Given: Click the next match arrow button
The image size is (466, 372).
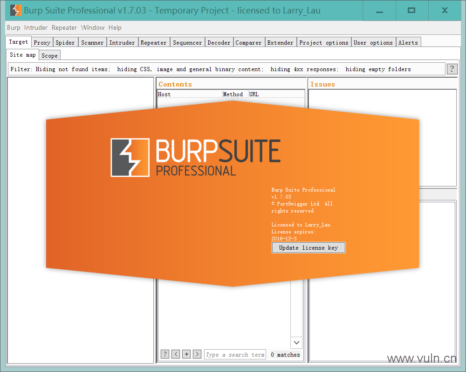Looking at the screenshot, I should pyautogui.click(x=197, y=354).
